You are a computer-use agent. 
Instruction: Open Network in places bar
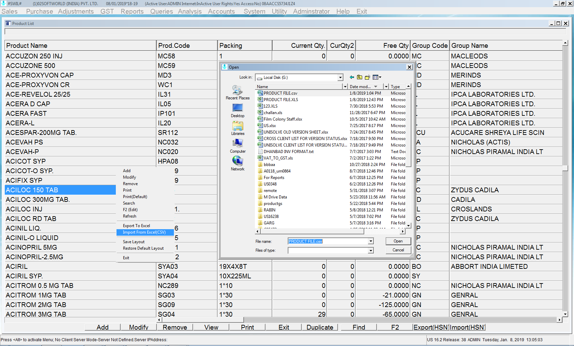(237, 164)
